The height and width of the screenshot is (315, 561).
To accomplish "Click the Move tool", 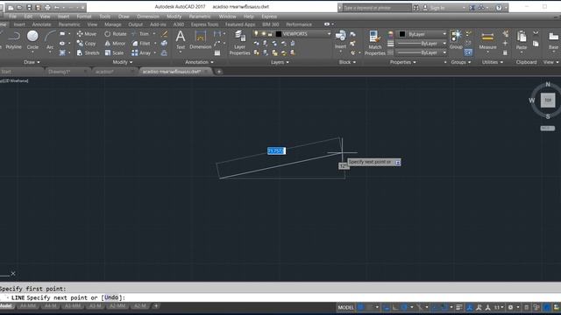I will click(87, 34).
